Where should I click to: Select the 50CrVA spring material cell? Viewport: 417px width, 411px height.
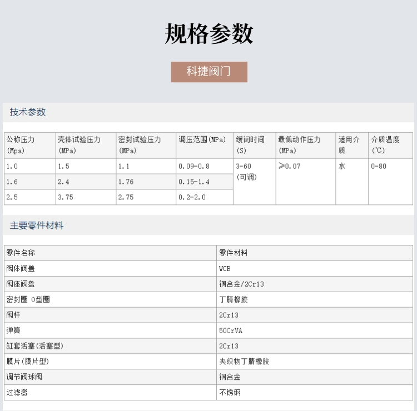[314, 330]
